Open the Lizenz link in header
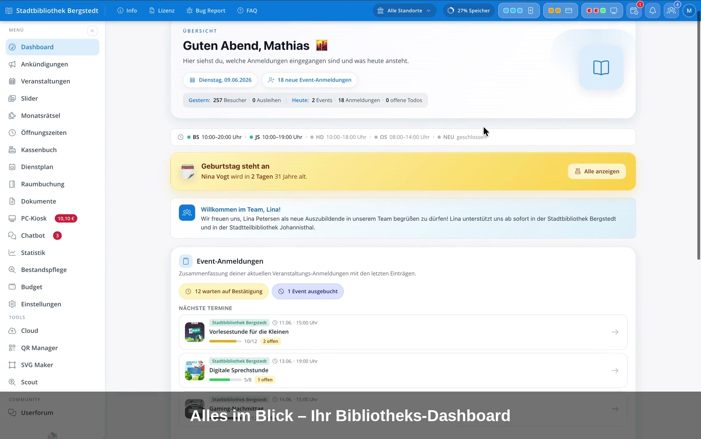The width and height of the screenshot is (701, 439). [x=162, y=11]
